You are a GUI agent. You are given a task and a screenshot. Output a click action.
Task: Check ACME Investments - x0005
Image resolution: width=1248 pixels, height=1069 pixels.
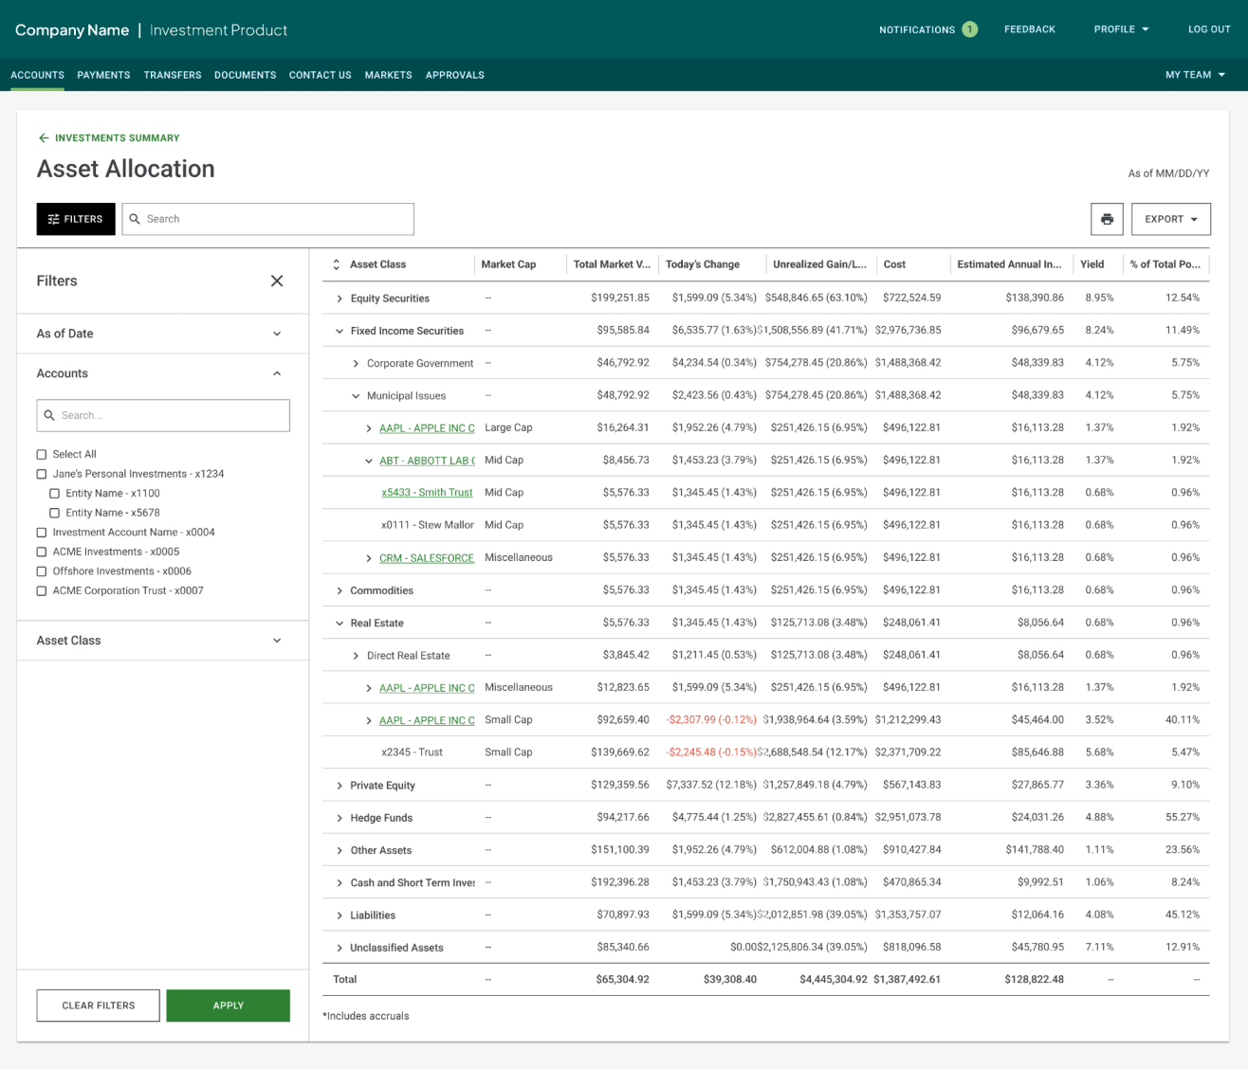(42, 552)
